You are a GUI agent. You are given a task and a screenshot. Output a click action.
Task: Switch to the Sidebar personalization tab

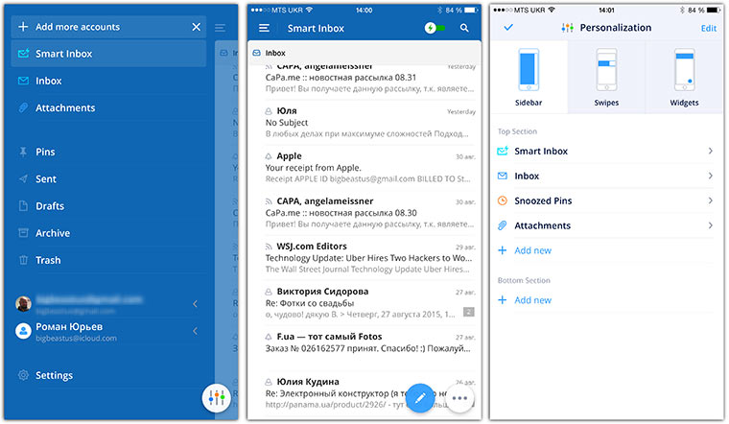pos(529,77)
